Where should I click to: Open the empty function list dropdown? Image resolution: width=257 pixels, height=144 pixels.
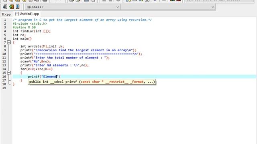tap(168, 7)
